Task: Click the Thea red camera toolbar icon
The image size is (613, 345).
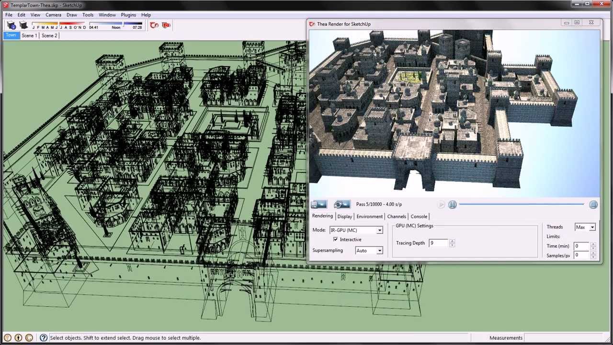Action: 166,25
